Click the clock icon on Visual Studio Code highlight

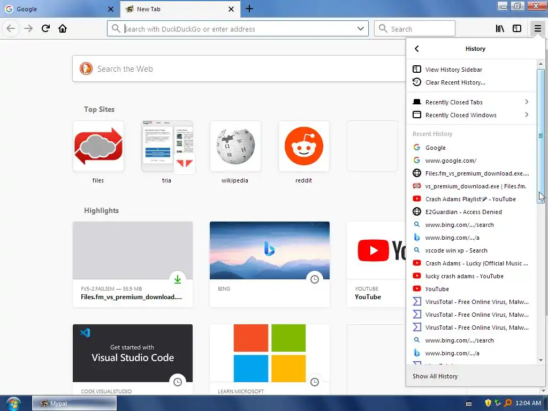[x=178, y=382]
